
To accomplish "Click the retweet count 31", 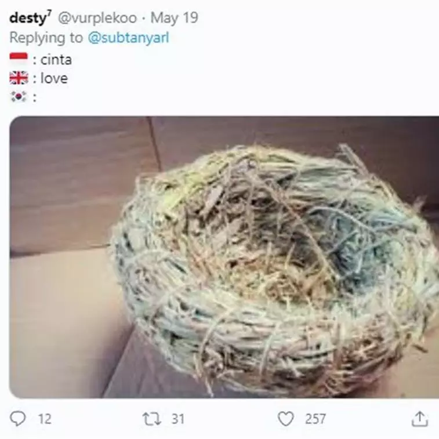I will point(177,419).
